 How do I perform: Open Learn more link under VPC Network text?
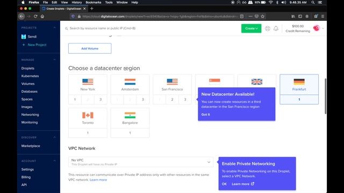click(98, 180)
